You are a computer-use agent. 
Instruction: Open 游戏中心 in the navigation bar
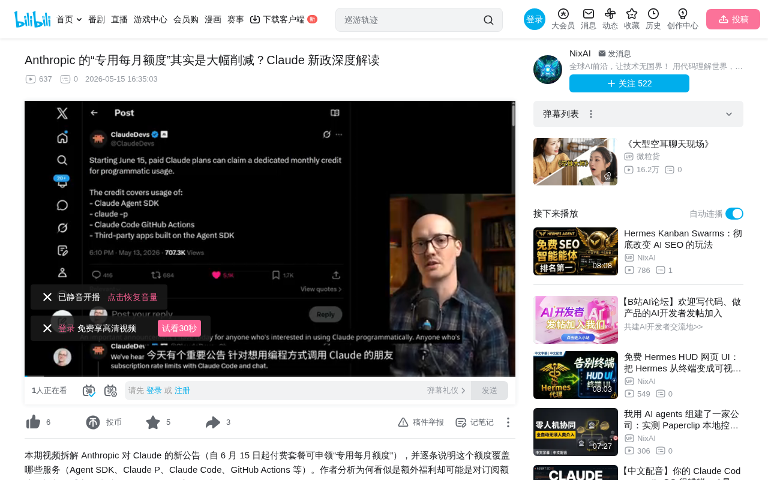pyautogui.click(x=151, y=19)
